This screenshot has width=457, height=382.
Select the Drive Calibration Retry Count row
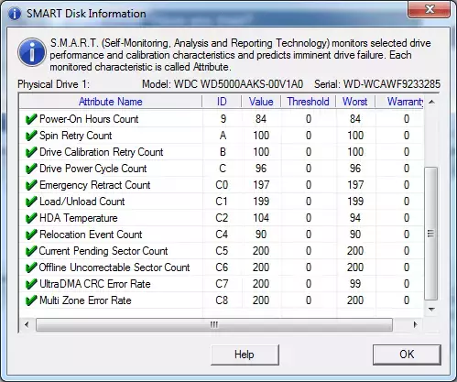(x=222, y=152)
